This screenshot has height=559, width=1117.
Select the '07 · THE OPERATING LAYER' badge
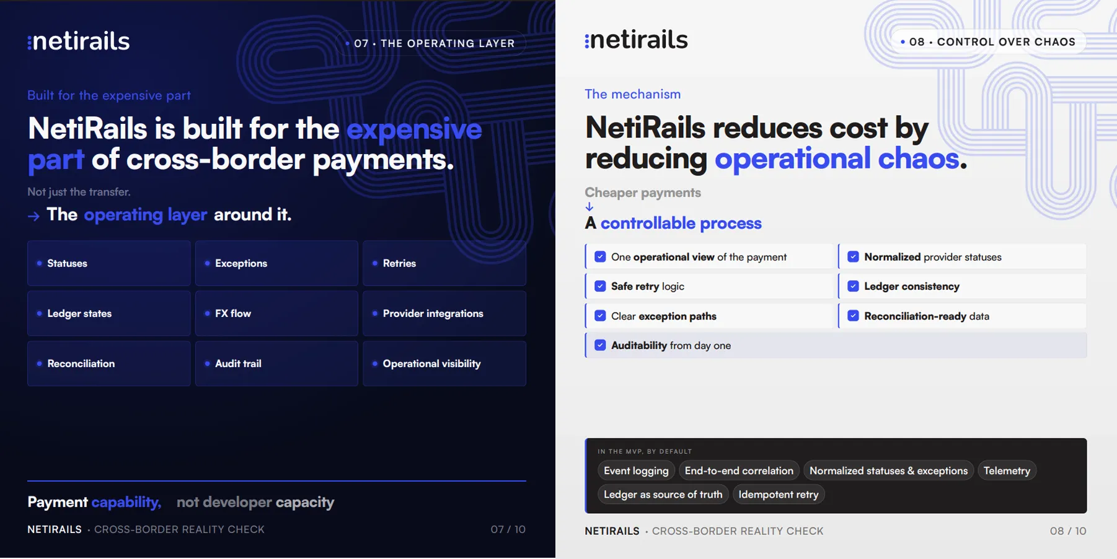(x=430, y=43)
